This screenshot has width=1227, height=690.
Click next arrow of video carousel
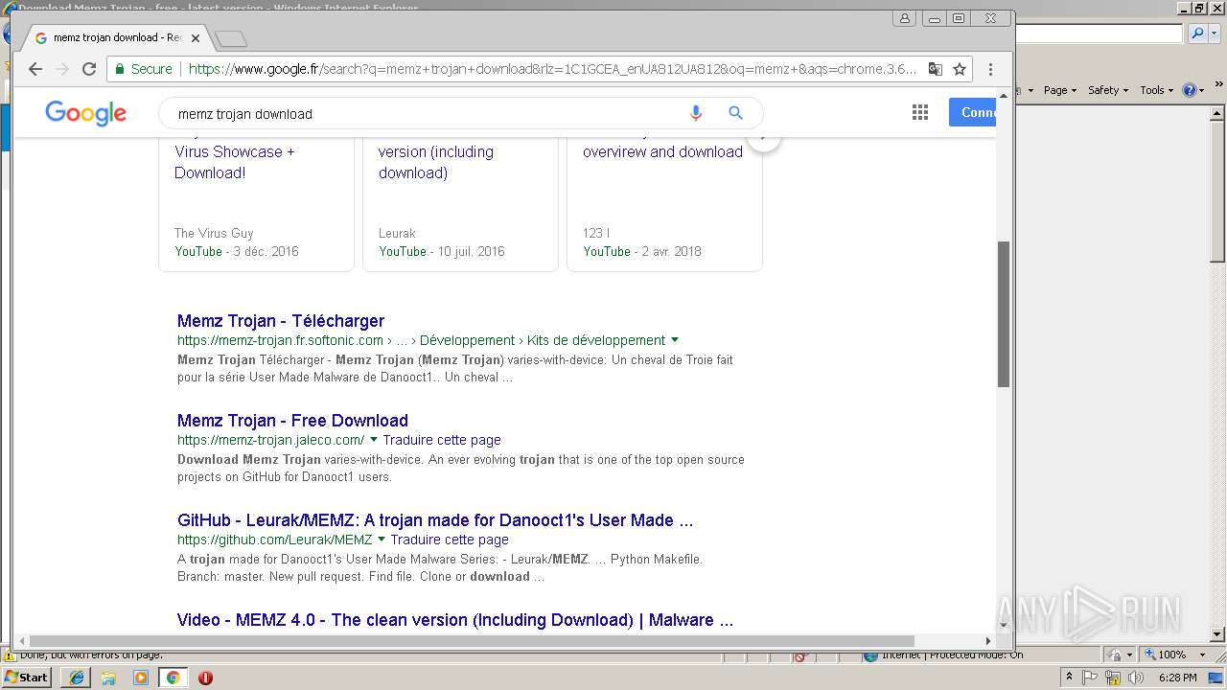coord(764,142)
